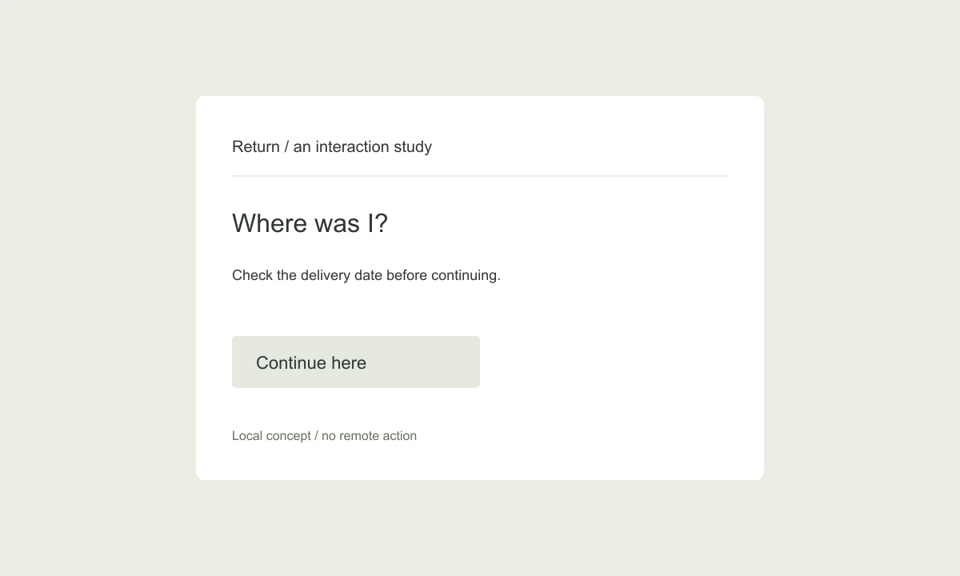Select the 'Where was I?' heading
This screenshot has height=576, width=960.
310,223
